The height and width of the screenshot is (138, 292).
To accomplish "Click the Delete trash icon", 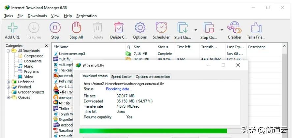I will tap(98, 27).
